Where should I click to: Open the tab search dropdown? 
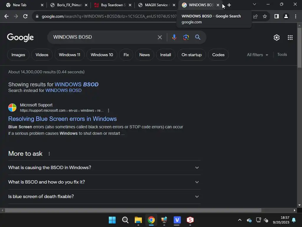point(255,4)
